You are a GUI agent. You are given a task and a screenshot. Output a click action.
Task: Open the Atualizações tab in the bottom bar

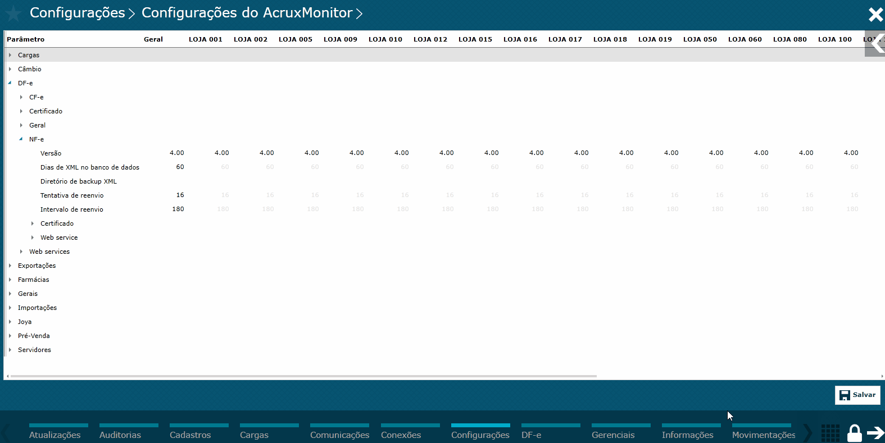[x=58, y=432]
